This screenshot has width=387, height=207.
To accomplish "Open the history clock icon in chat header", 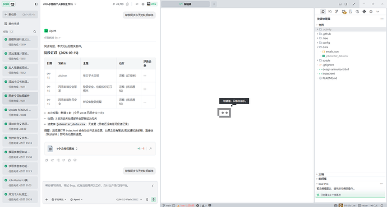I will pyautogui.click(x=127, y=4).
